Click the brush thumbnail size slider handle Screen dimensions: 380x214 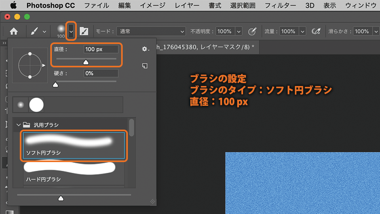[x=61, y=198]
